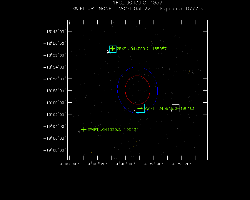Click the right ascension label 4h39m20s
This screenshot has width=250, height=200.
click(x=182, y=164)
